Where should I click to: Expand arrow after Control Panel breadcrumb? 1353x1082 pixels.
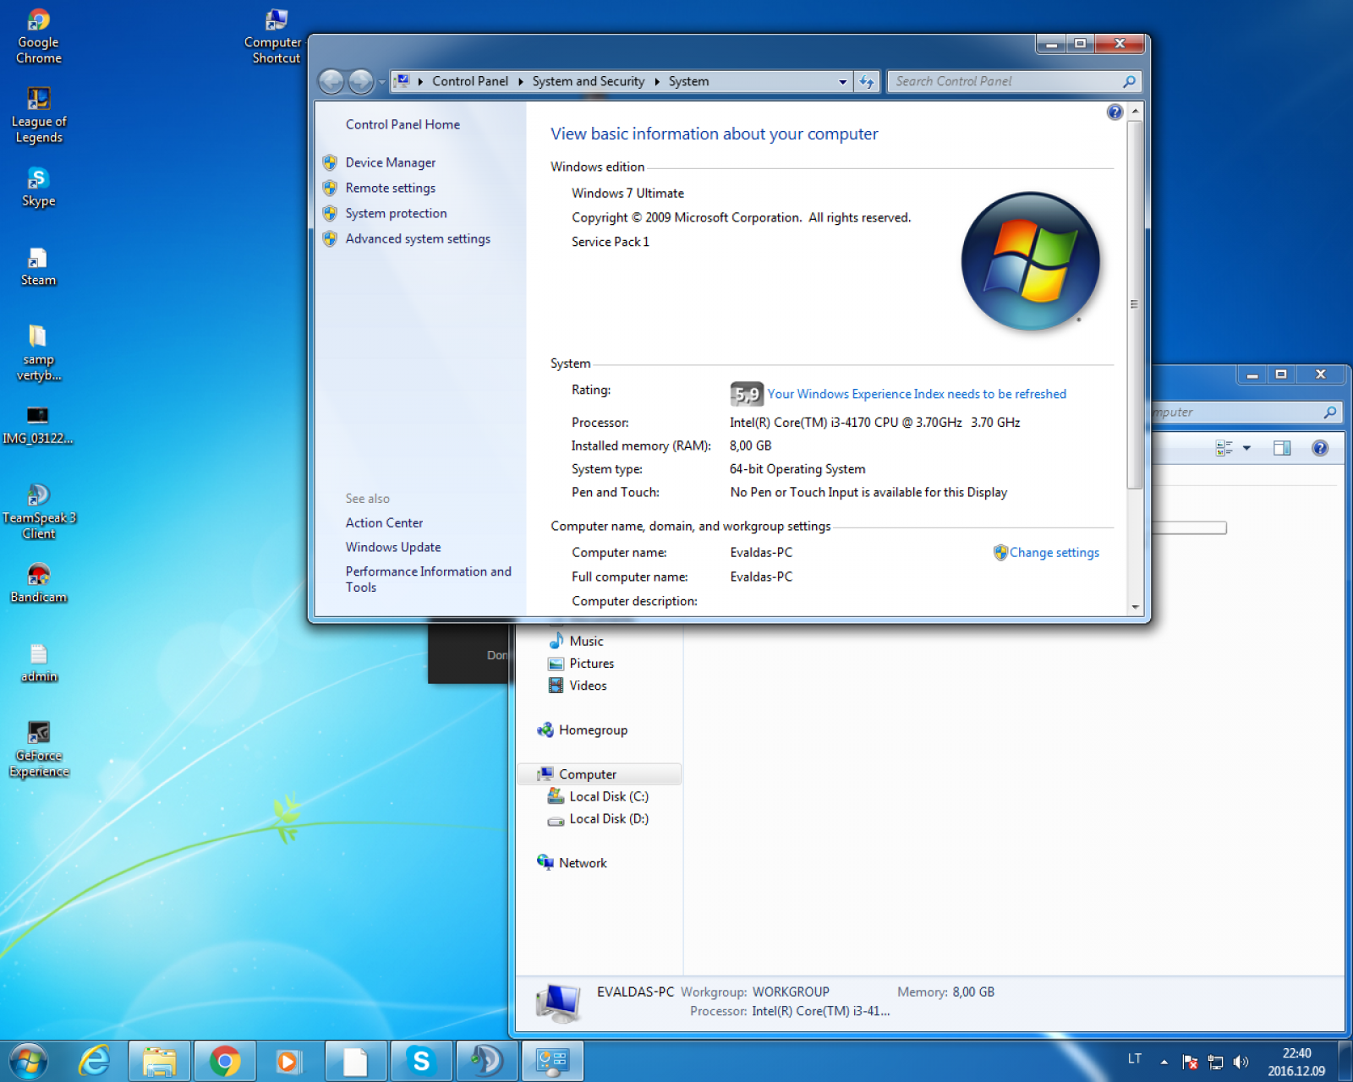(521, 81)
